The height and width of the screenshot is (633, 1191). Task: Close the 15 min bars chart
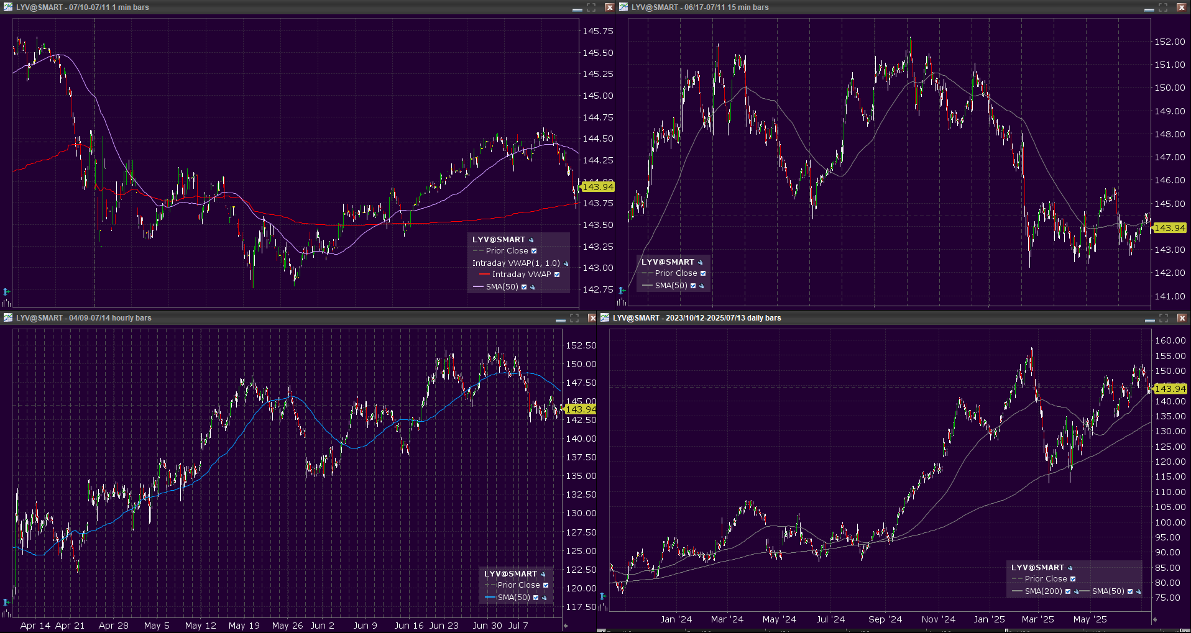click(x=1182, y=7)
